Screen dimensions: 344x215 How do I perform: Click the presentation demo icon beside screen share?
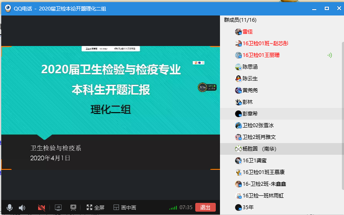tap(73, 207)
